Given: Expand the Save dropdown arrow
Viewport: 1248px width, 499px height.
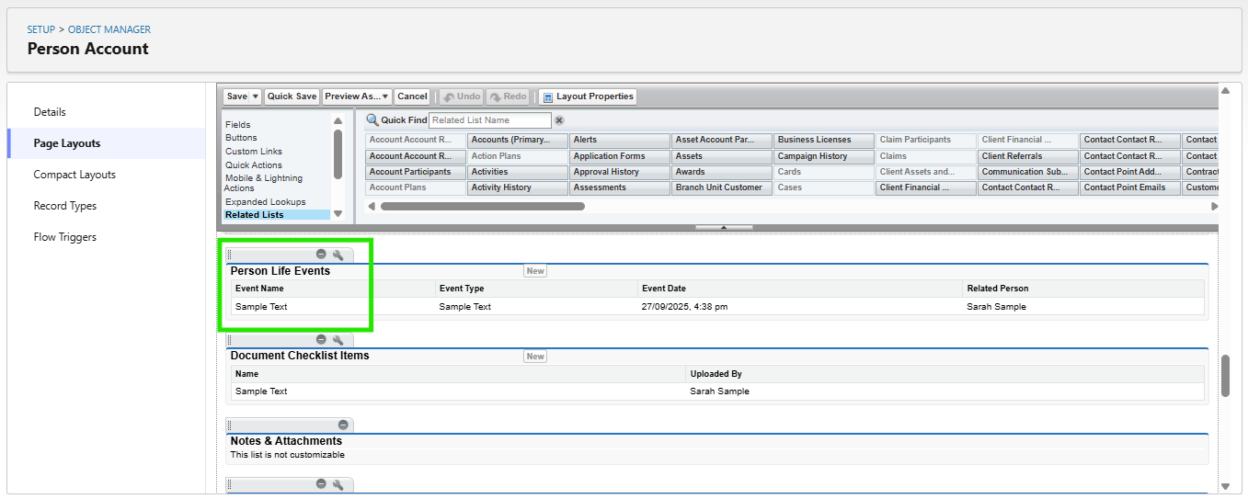Looking at the screenshot, I should point(256,96).
